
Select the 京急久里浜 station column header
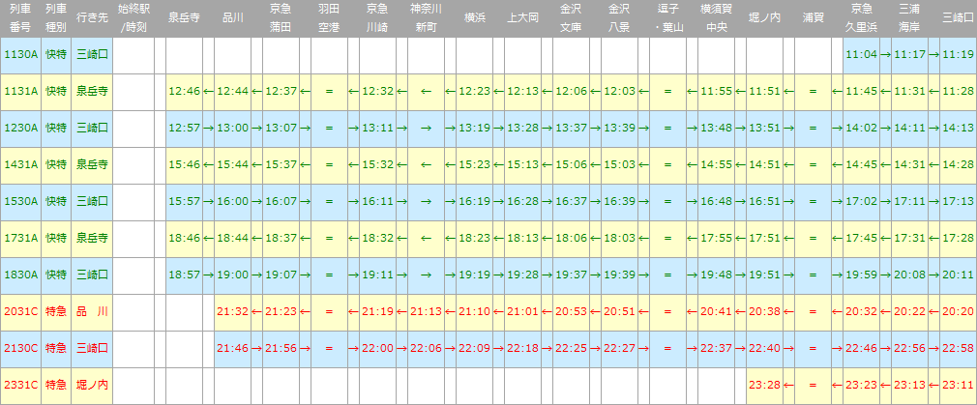(861, 18)
